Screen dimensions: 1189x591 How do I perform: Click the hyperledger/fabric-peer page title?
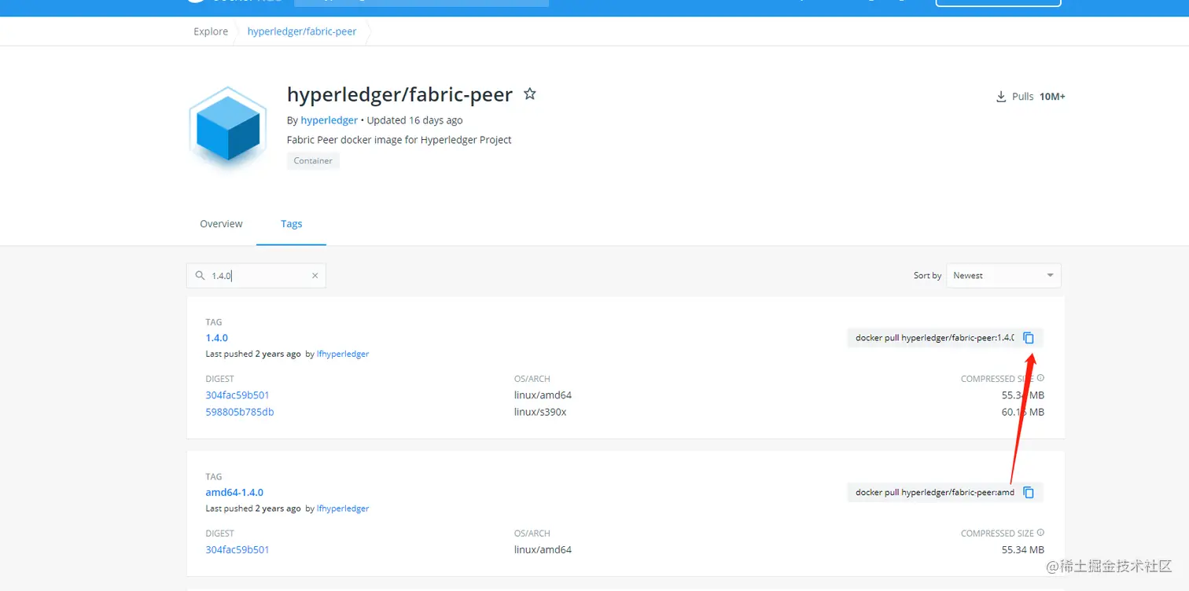tap(399, 94)
